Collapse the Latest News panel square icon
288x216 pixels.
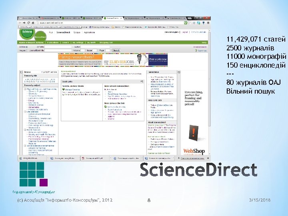[x=179, y=72]
